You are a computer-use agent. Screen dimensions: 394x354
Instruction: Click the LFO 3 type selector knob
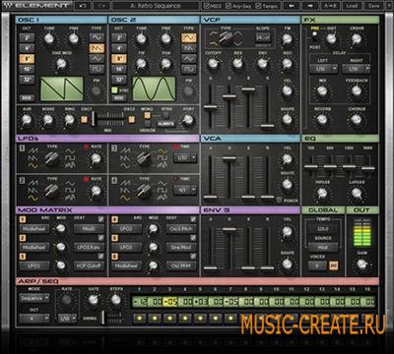coord(144,158)
